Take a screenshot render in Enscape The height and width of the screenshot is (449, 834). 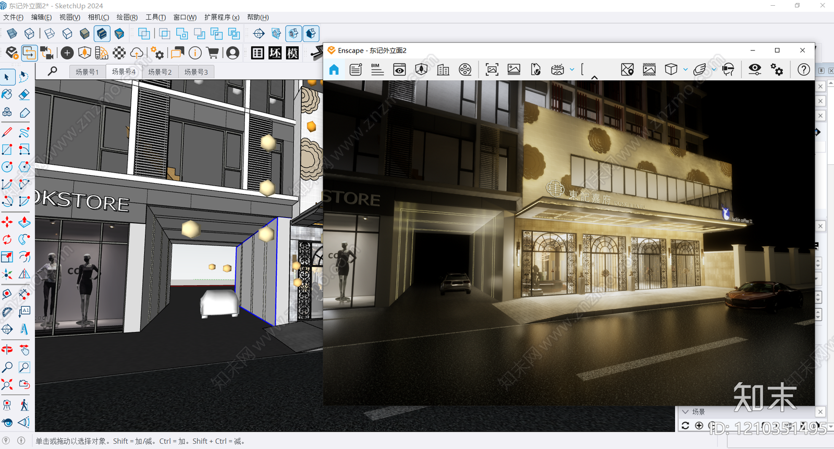[492, 69]
